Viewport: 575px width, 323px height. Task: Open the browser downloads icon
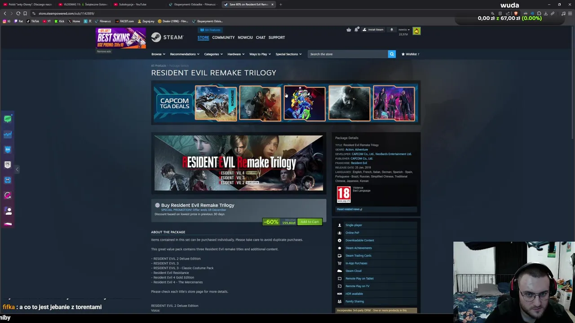point(546,13)
